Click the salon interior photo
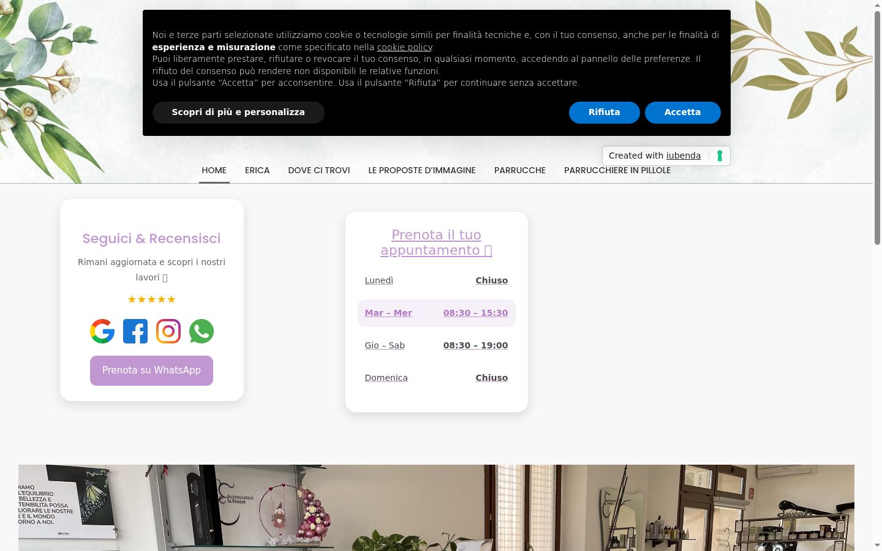Image resolution: width=882 pixels, height=551 pixels. tap(436, 508)
